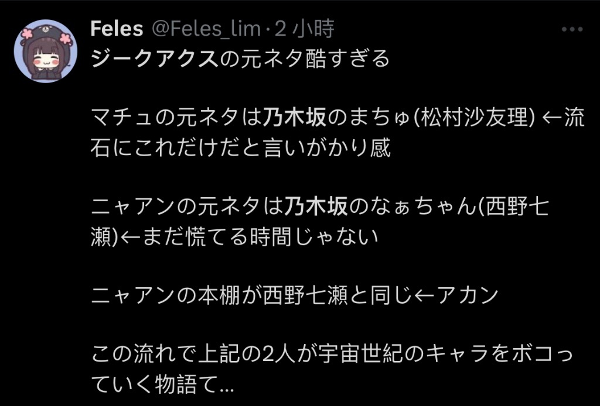600x406 pixels.
Task: Click the text 言いがかり感
Action: point(328,148)
